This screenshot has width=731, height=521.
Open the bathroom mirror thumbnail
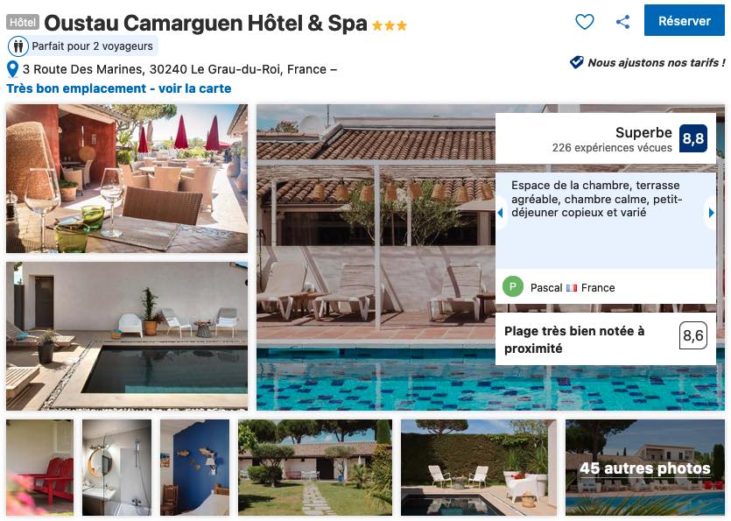click(117, 468)
